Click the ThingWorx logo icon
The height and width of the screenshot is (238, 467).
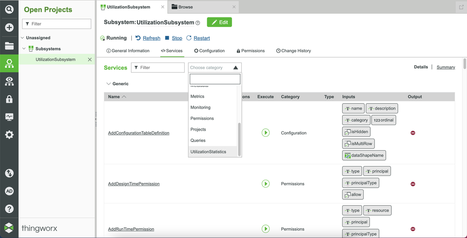click(x=9, y=228)
